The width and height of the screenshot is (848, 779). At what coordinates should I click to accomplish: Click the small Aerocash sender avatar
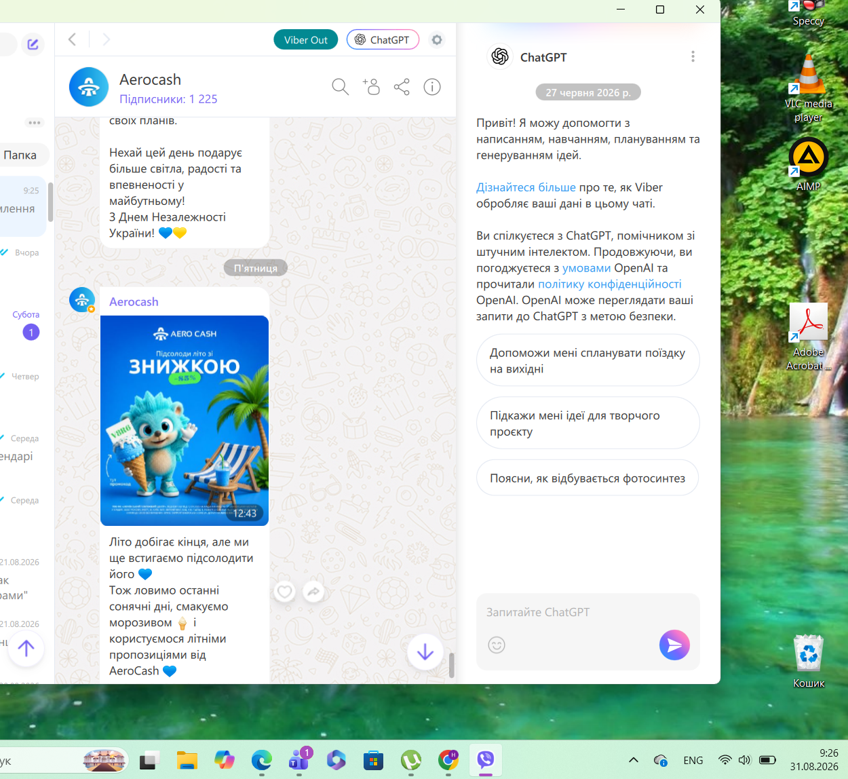point(82,300)
